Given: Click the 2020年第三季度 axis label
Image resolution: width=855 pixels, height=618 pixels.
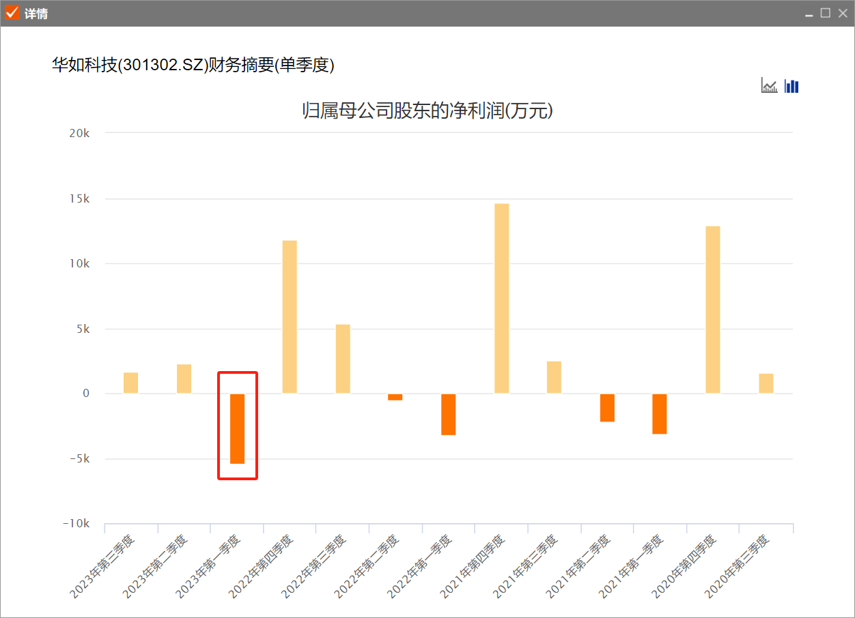Looking at the screenshot, I should pos(738,568).
